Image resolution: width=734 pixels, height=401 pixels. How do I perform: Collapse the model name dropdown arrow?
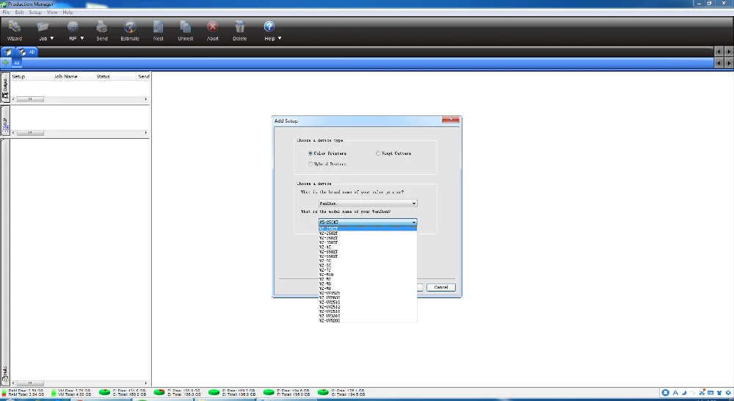tap(414, 222)
